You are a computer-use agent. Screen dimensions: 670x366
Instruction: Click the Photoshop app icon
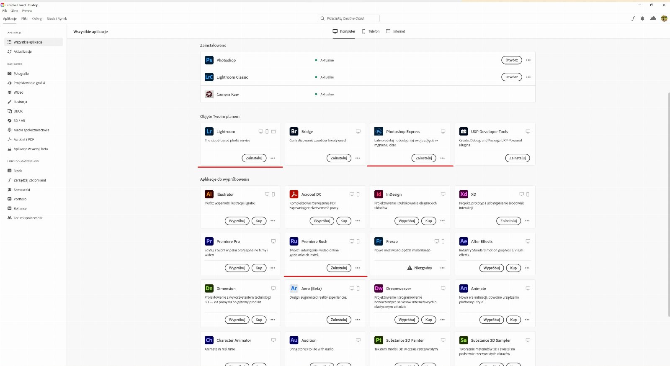pos(209,60)
